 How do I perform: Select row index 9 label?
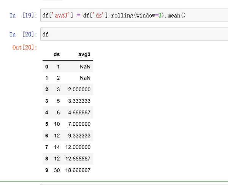47,170
